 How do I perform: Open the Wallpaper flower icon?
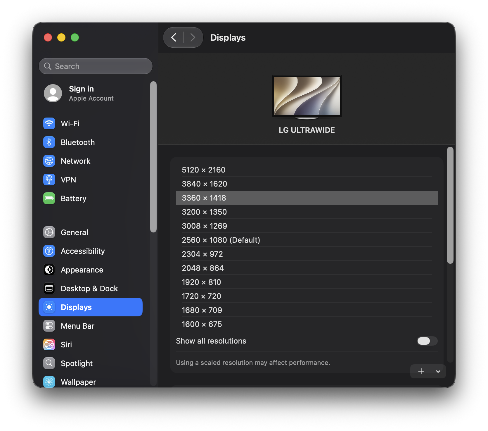coord(49,382)
